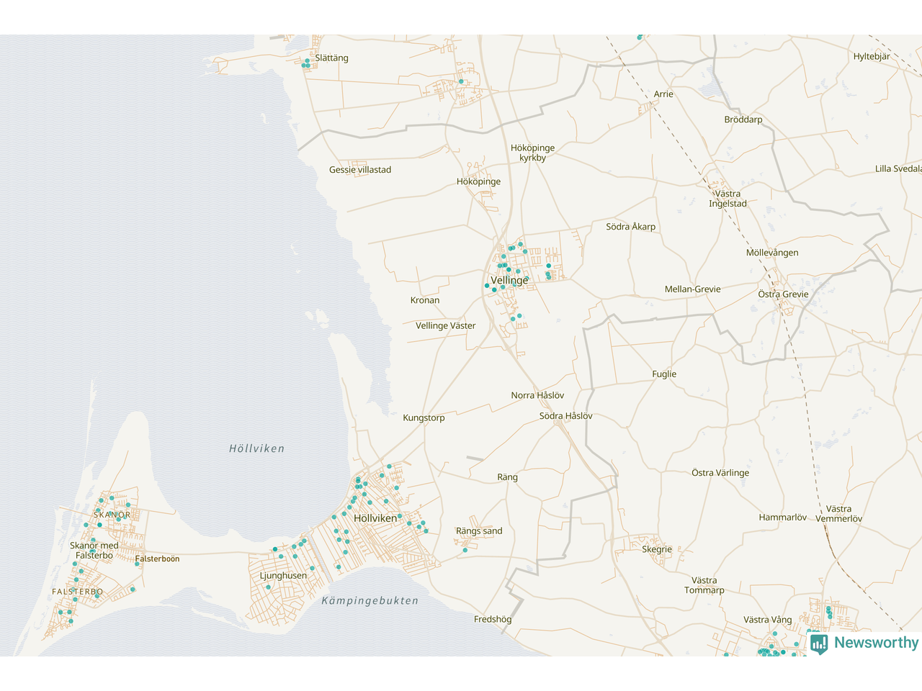922x691 pixels.
Task: Select the Fredshög place label
Action: [493, 619]
